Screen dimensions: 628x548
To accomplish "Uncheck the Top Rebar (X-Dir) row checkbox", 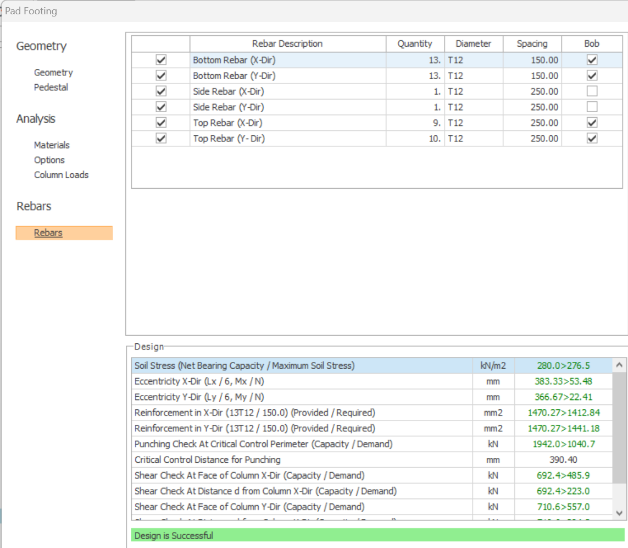I will click(x=161, y=123).
